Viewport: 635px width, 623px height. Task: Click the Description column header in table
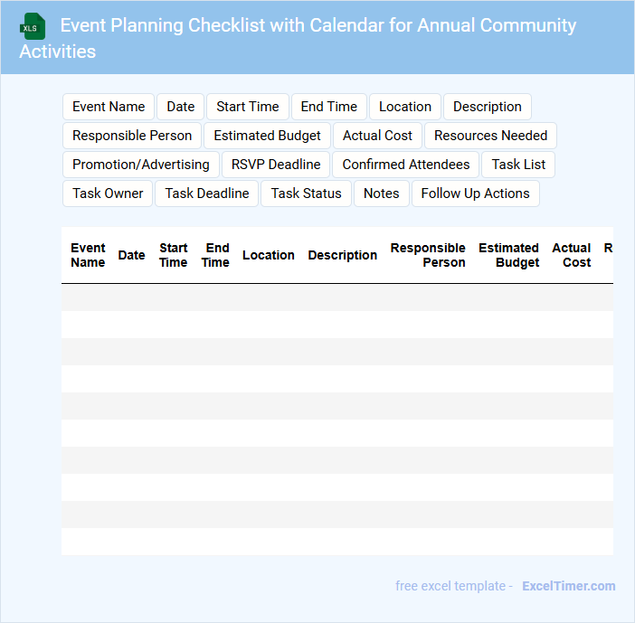[343, 255]
